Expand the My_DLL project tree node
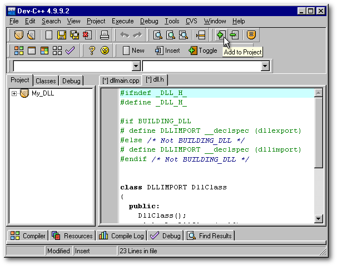Viewport: 337px width, 266px height. pyautogui.click(x=14, y=93)
